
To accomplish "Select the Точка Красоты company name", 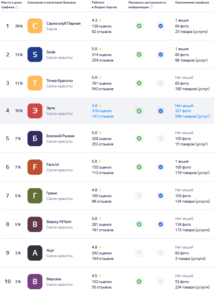I will pos(60,81).
